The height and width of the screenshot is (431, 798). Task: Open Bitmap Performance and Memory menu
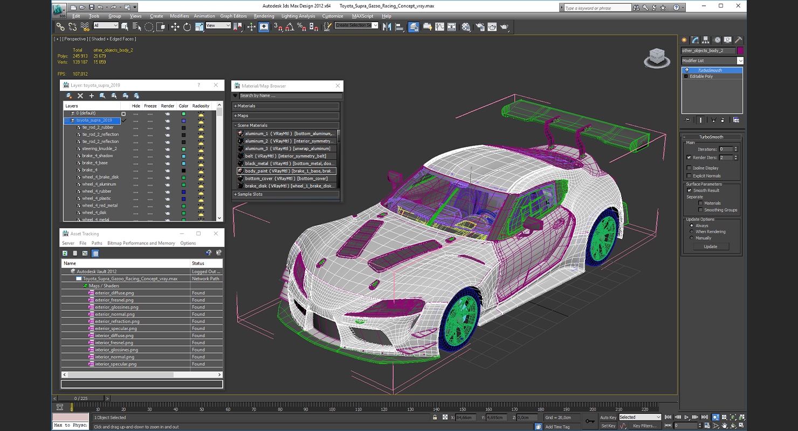(141, 244)
